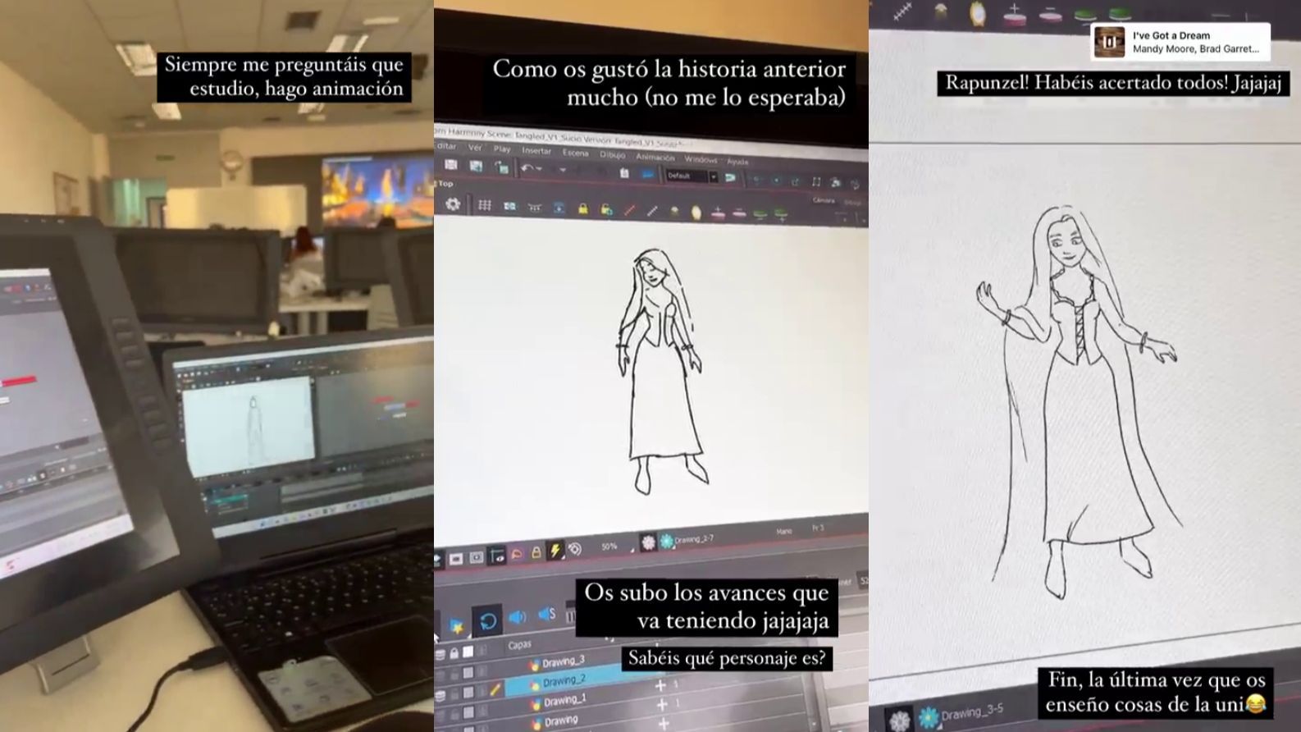1301x732 pixels.
Task: Toggle the lock-all icon in the Capas header
Action: click(x=454, y=652)
